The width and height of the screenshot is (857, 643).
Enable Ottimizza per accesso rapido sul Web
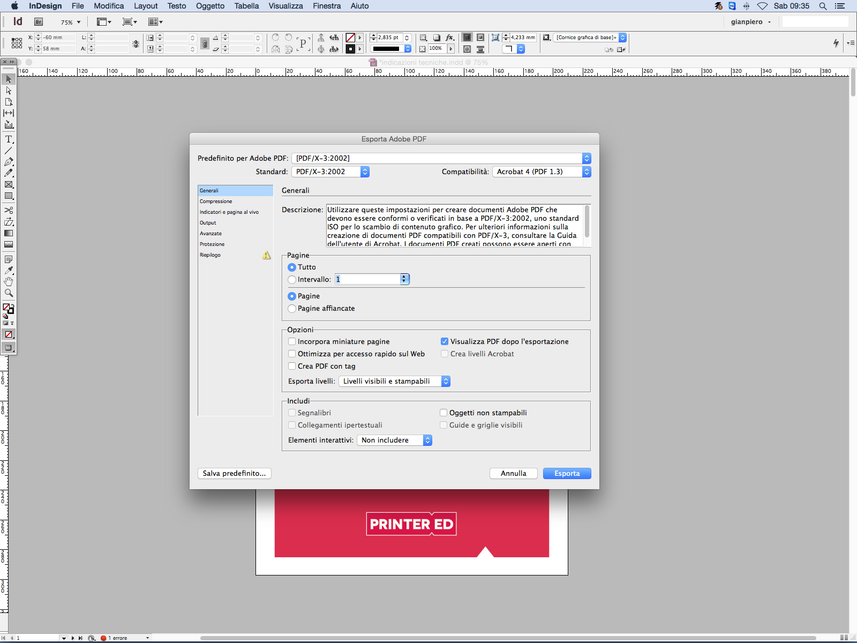click(x=292, y=354)
